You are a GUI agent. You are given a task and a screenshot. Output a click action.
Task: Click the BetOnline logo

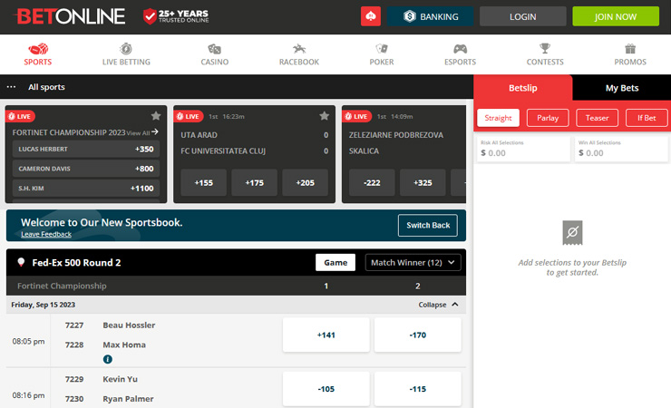tap(70, 16)
